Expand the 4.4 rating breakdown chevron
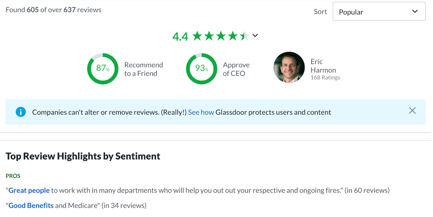This screenshot has width=433, height=217. pos(255,36)
